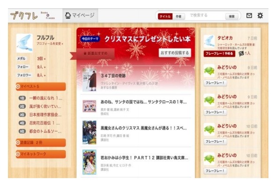This screenshot has height=187, width=275.
Task: Open ranked book 忍剣花百姫伝 1…
Action: 45,123
